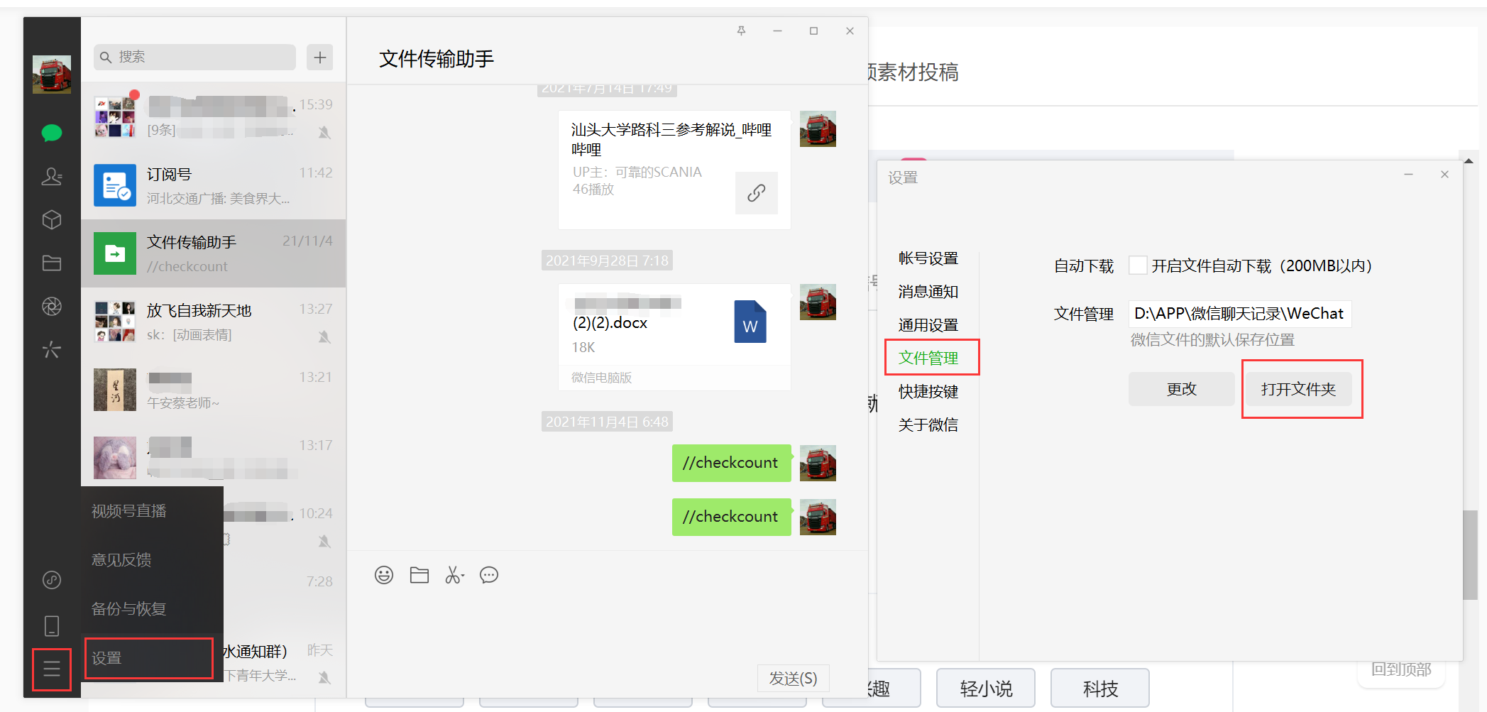Open Moments shutter icon in sidebar
This screenshot has height=712, width=1487.
click(x=52, y=307)
